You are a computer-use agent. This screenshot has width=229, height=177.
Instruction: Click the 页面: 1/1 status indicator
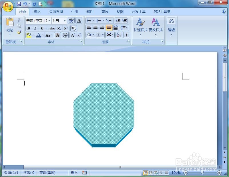[x=11, y=173]
